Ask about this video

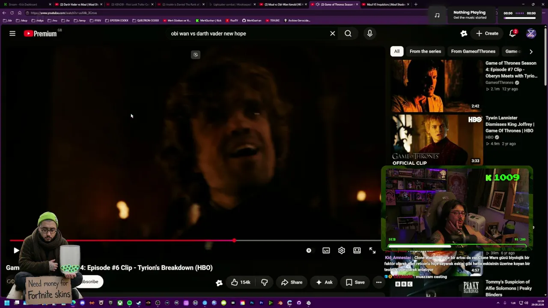pyautogui.click(x=324, y=282)
